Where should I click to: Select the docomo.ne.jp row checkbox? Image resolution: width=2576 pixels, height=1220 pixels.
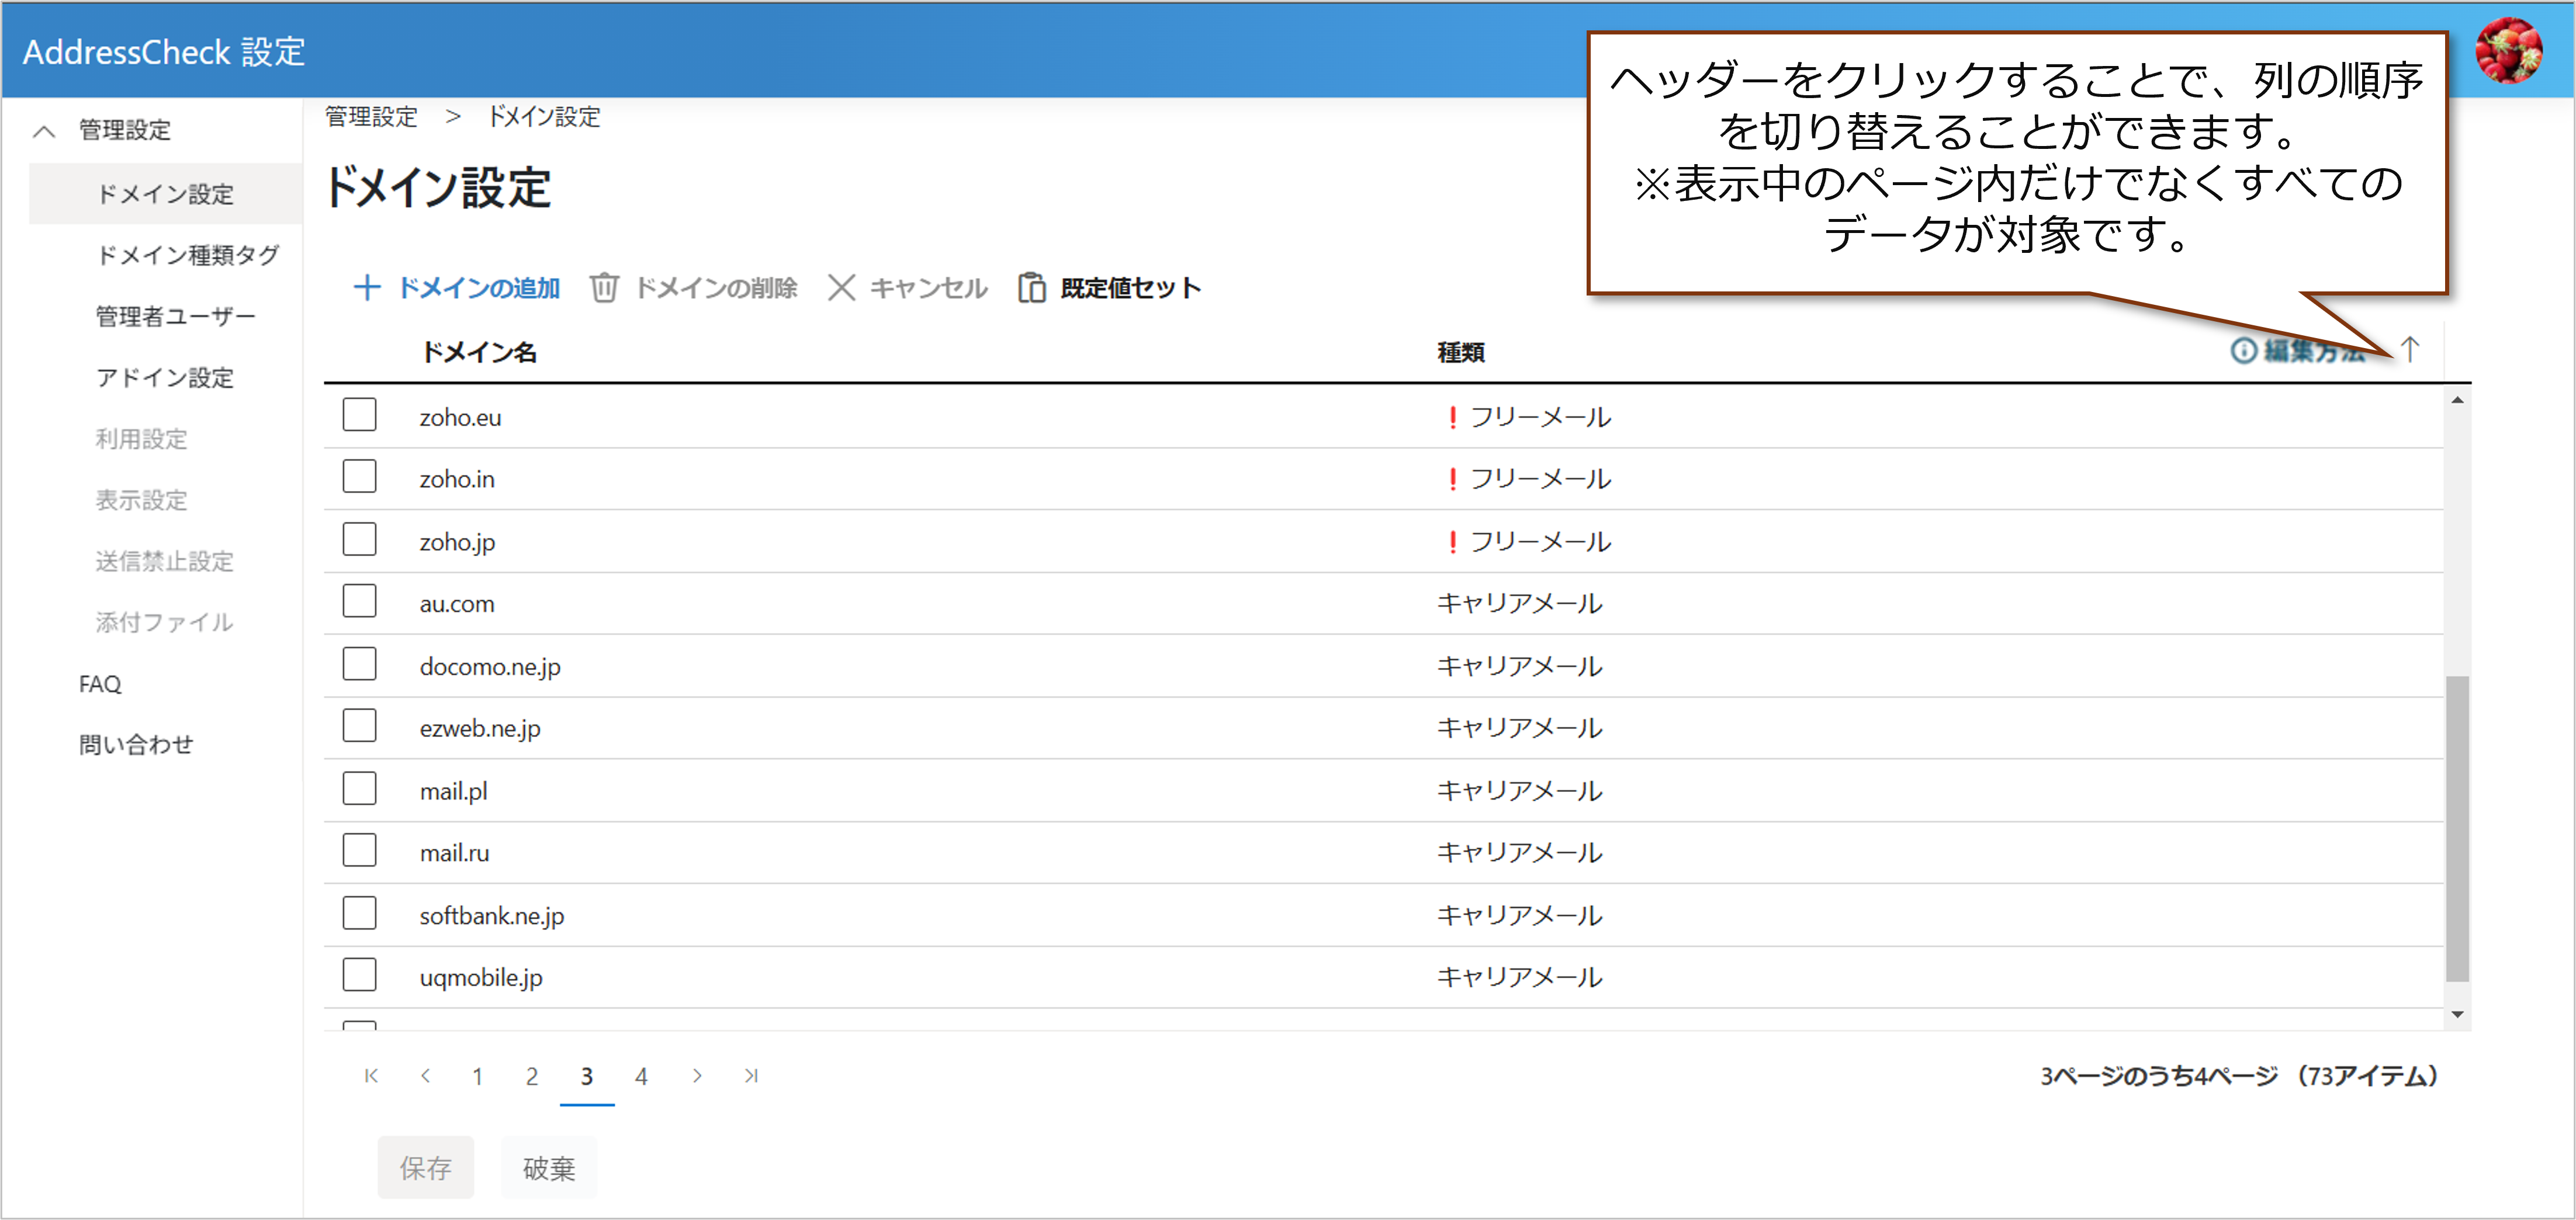point(359,663)
